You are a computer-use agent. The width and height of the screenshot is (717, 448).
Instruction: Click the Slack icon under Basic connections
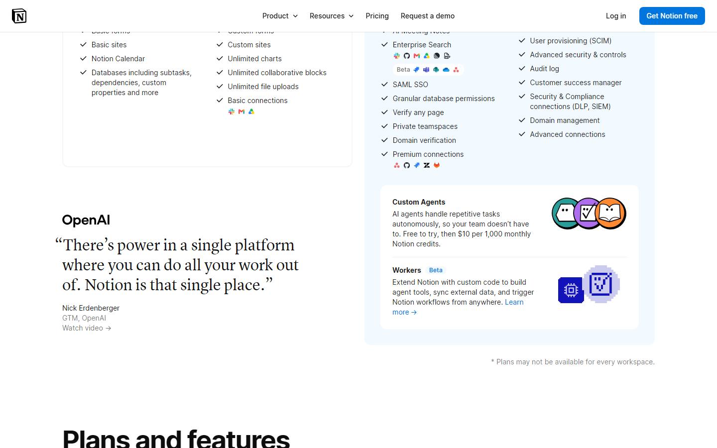tap(232, 112)
